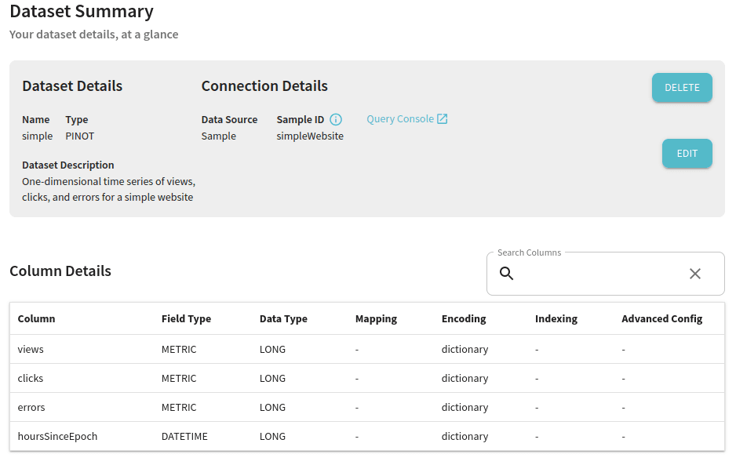The image size is (736, 465).
Task: Click the Mapping column header
Action: (376, 318)
